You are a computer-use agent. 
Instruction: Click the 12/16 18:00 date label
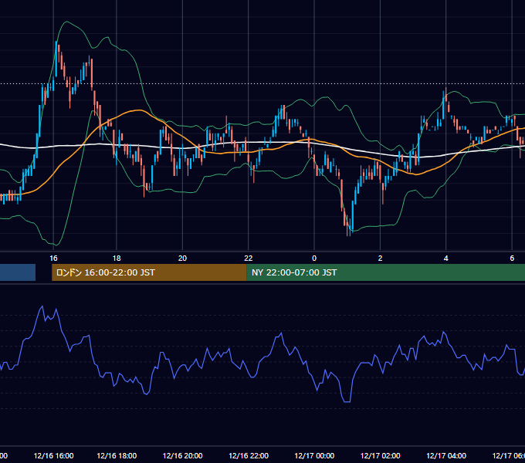click(x=117, y=455)
